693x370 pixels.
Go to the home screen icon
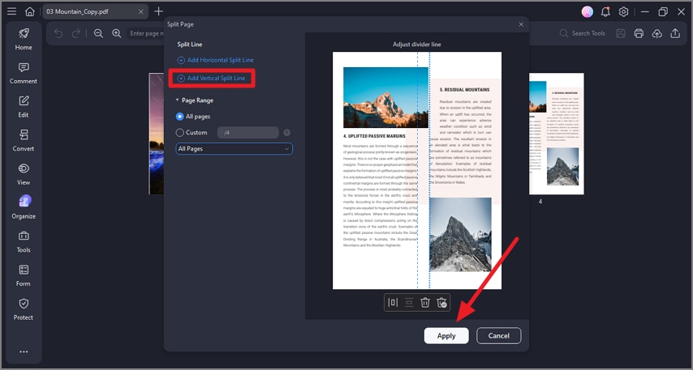click(29, 11)
